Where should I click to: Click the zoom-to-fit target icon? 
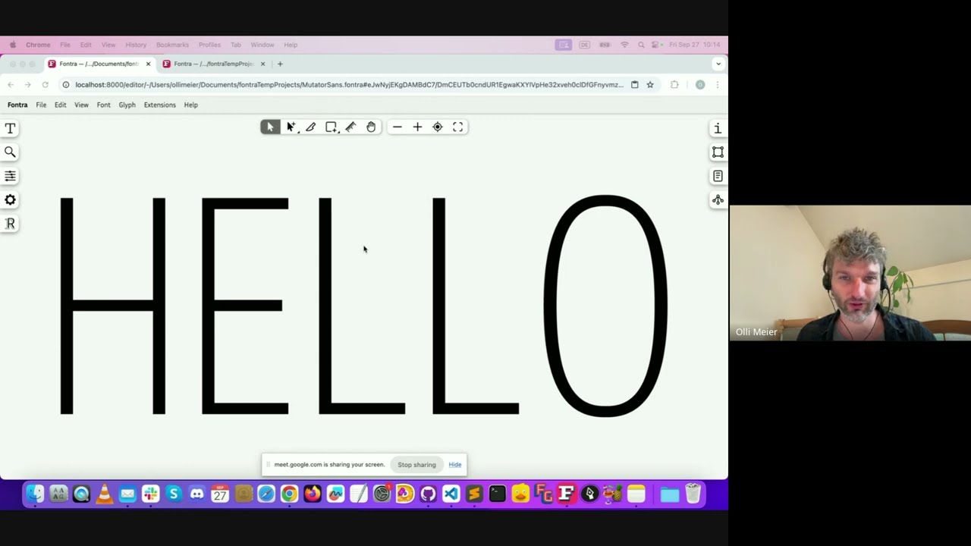pos(438,127)
